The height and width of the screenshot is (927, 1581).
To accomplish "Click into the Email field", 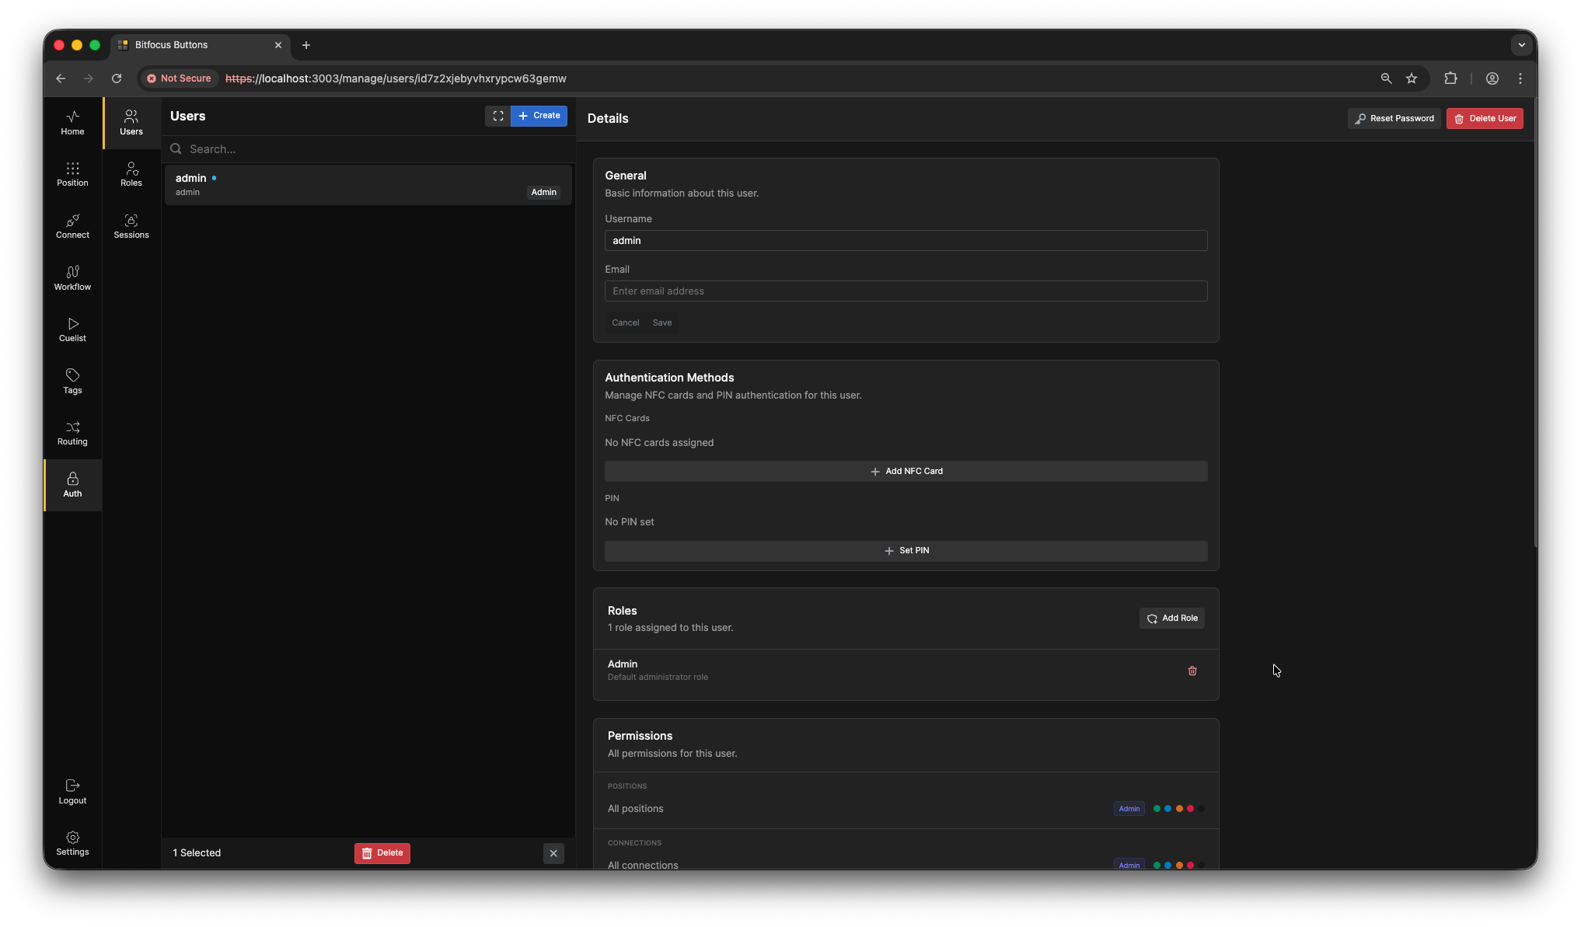I will tap(906, 291).
